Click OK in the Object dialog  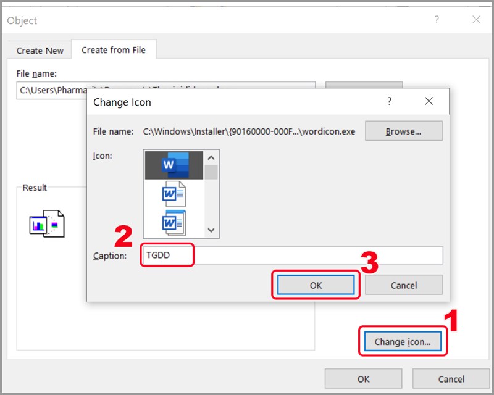(x=363, y=378)
